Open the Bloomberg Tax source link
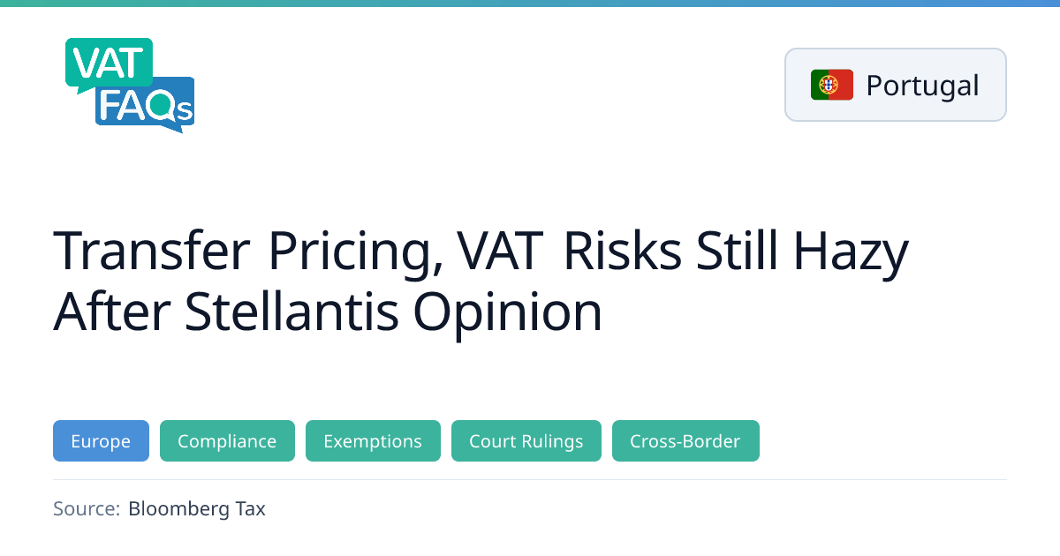Image resolution: width=1060 pixels, height=556 pixels. 196,508
